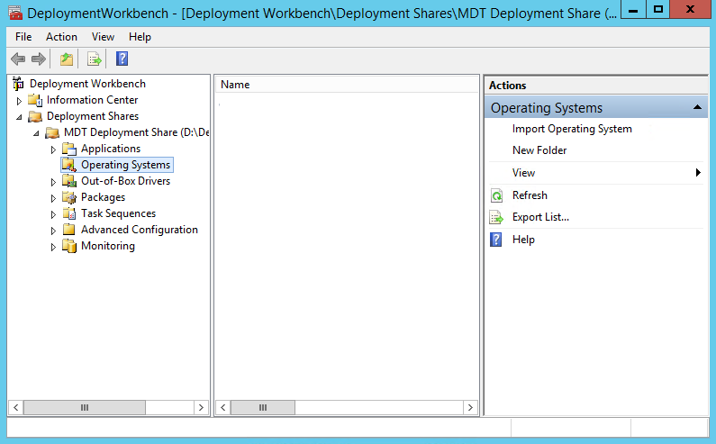The width and height of the screenshot is (716, 444).
Task: Click the Advanced Configuration folder icon
Action: coord(69,230)
